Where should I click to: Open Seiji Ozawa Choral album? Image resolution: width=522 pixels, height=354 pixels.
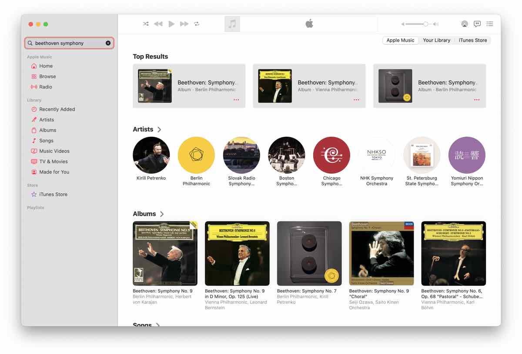point(381,253)
